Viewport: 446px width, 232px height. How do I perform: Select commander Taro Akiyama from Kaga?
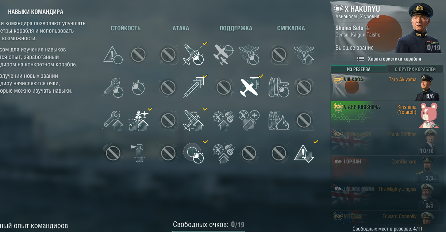[388, 87]
